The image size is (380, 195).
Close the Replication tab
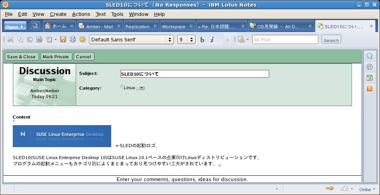(155, 26)
